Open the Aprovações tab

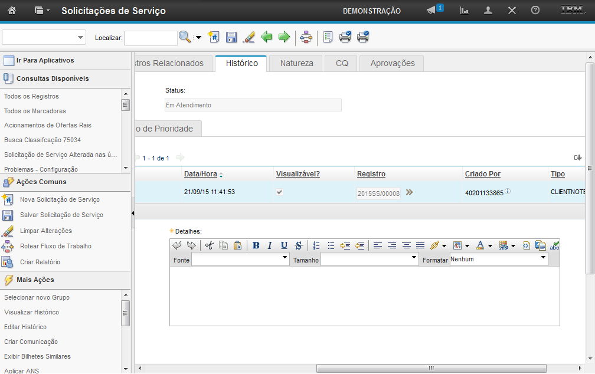pos(392,63)
